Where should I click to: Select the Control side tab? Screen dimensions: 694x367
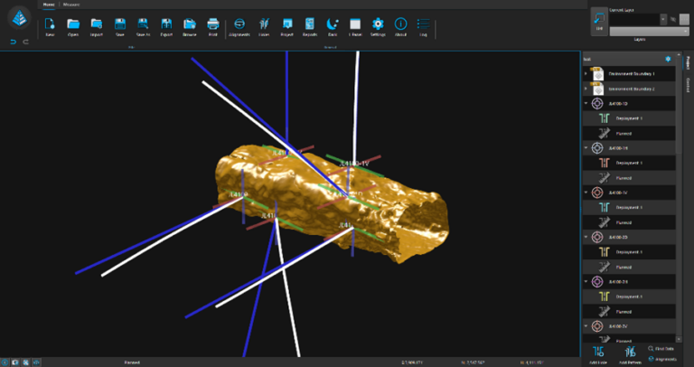tap(688, 84)
